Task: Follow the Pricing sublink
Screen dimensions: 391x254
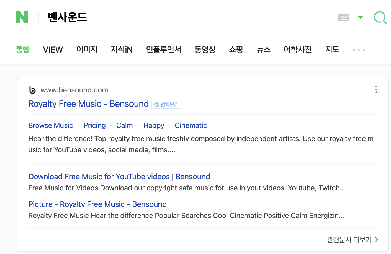Action: click(95, 125)
